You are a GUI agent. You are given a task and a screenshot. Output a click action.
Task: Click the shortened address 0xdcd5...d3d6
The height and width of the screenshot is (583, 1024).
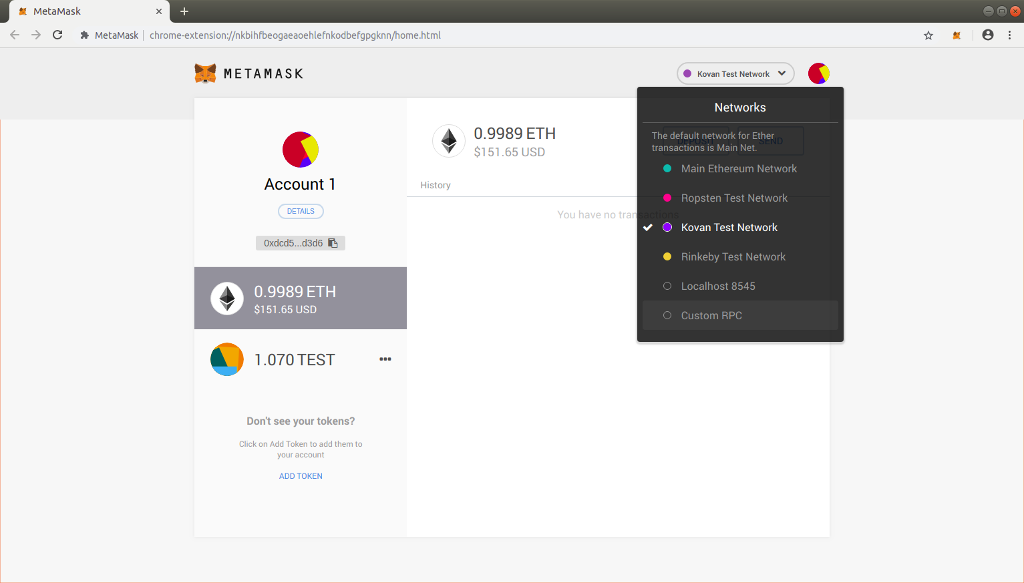click(x=295, y=242)
